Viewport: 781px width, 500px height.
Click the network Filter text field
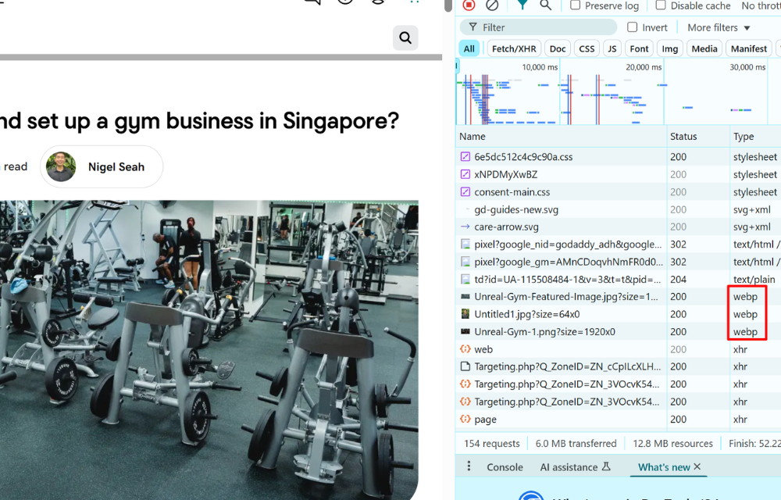[539, 27]
